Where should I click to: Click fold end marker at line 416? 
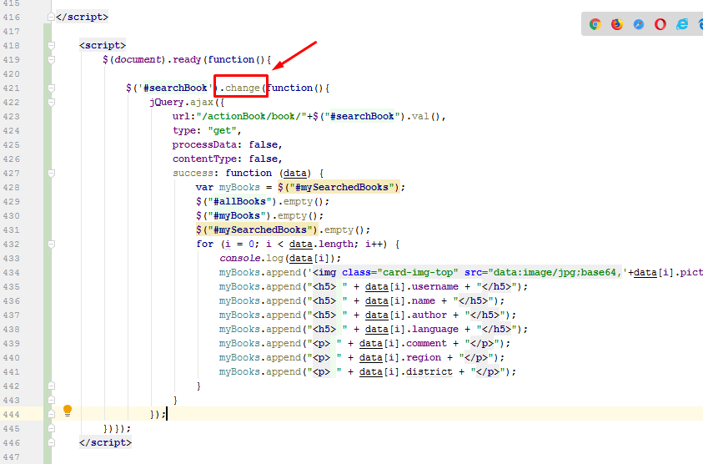click(52, 17)
